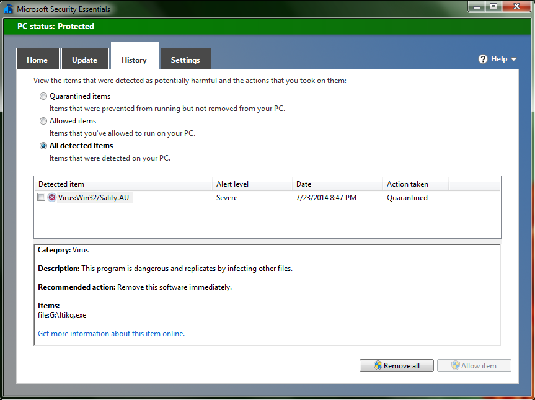
Task: Open the History tab
Action: point(135,56)
